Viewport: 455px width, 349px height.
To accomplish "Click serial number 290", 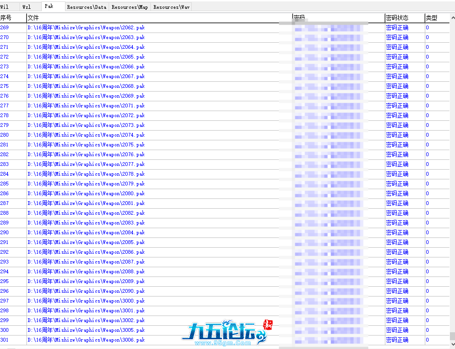I will tap(4, 232).
